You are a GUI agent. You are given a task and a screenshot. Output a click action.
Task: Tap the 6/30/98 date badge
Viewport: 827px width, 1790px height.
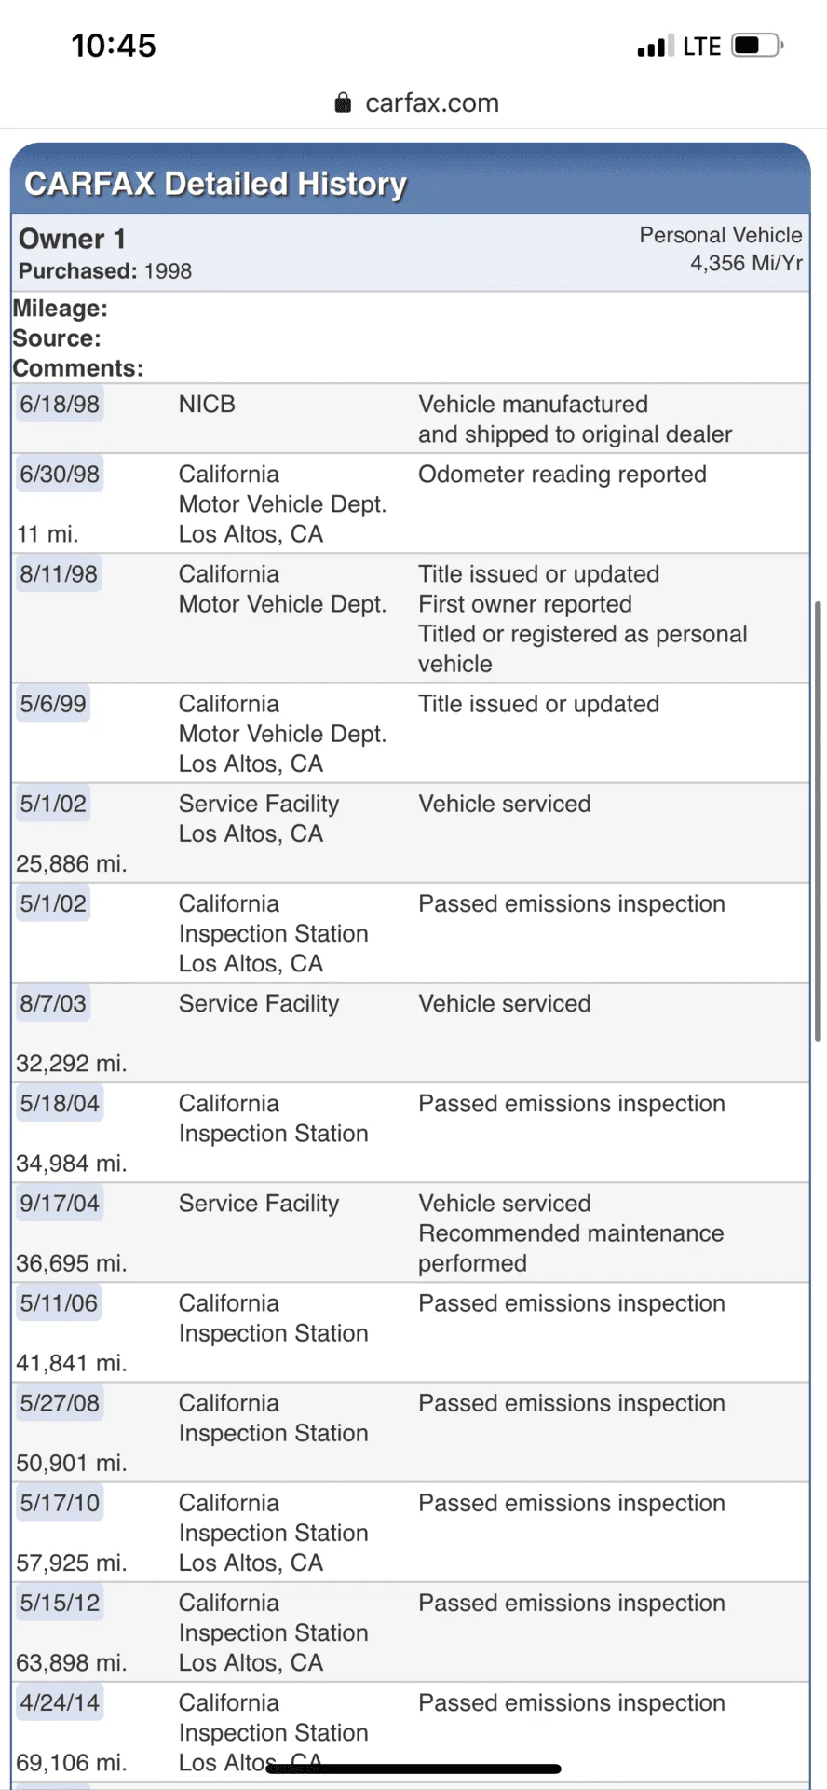coord(60,475)
